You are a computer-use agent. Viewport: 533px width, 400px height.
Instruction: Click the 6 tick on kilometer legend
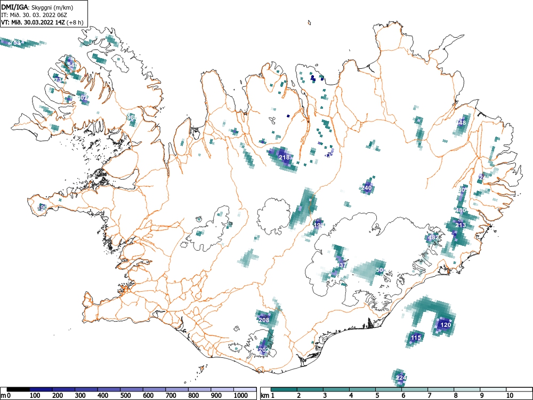[x=403, y=395]
